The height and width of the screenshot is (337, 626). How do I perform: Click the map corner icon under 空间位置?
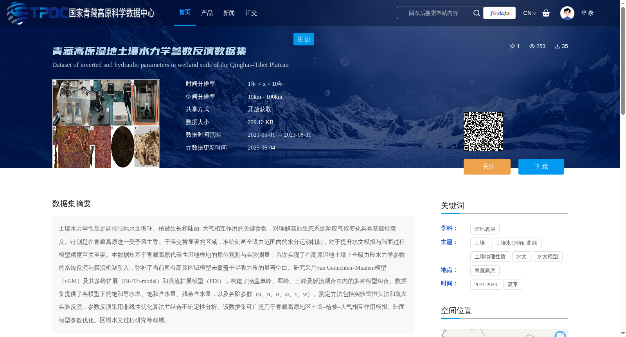click(x=560, y=334)
